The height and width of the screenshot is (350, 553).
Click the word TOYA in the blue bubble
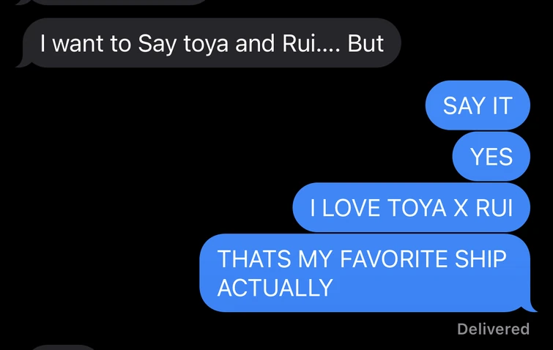pos(415,208)
